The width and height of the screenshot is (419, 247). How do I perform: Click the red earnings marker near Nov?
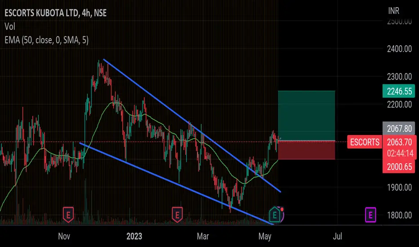pos(68,214)
